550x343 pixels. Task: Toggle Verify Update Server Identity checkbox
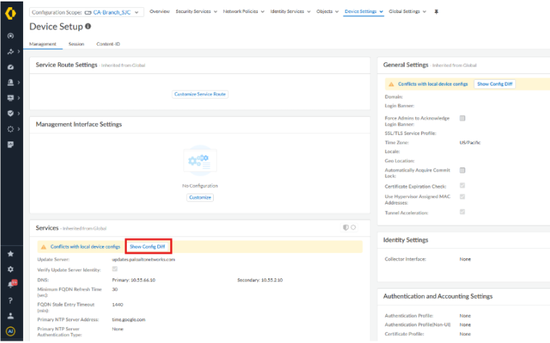[114, 269]
